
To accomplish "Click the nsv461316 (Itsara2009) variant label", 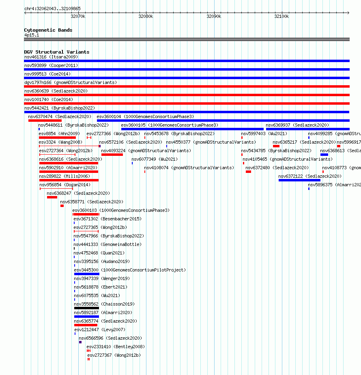I will (51, 57).
